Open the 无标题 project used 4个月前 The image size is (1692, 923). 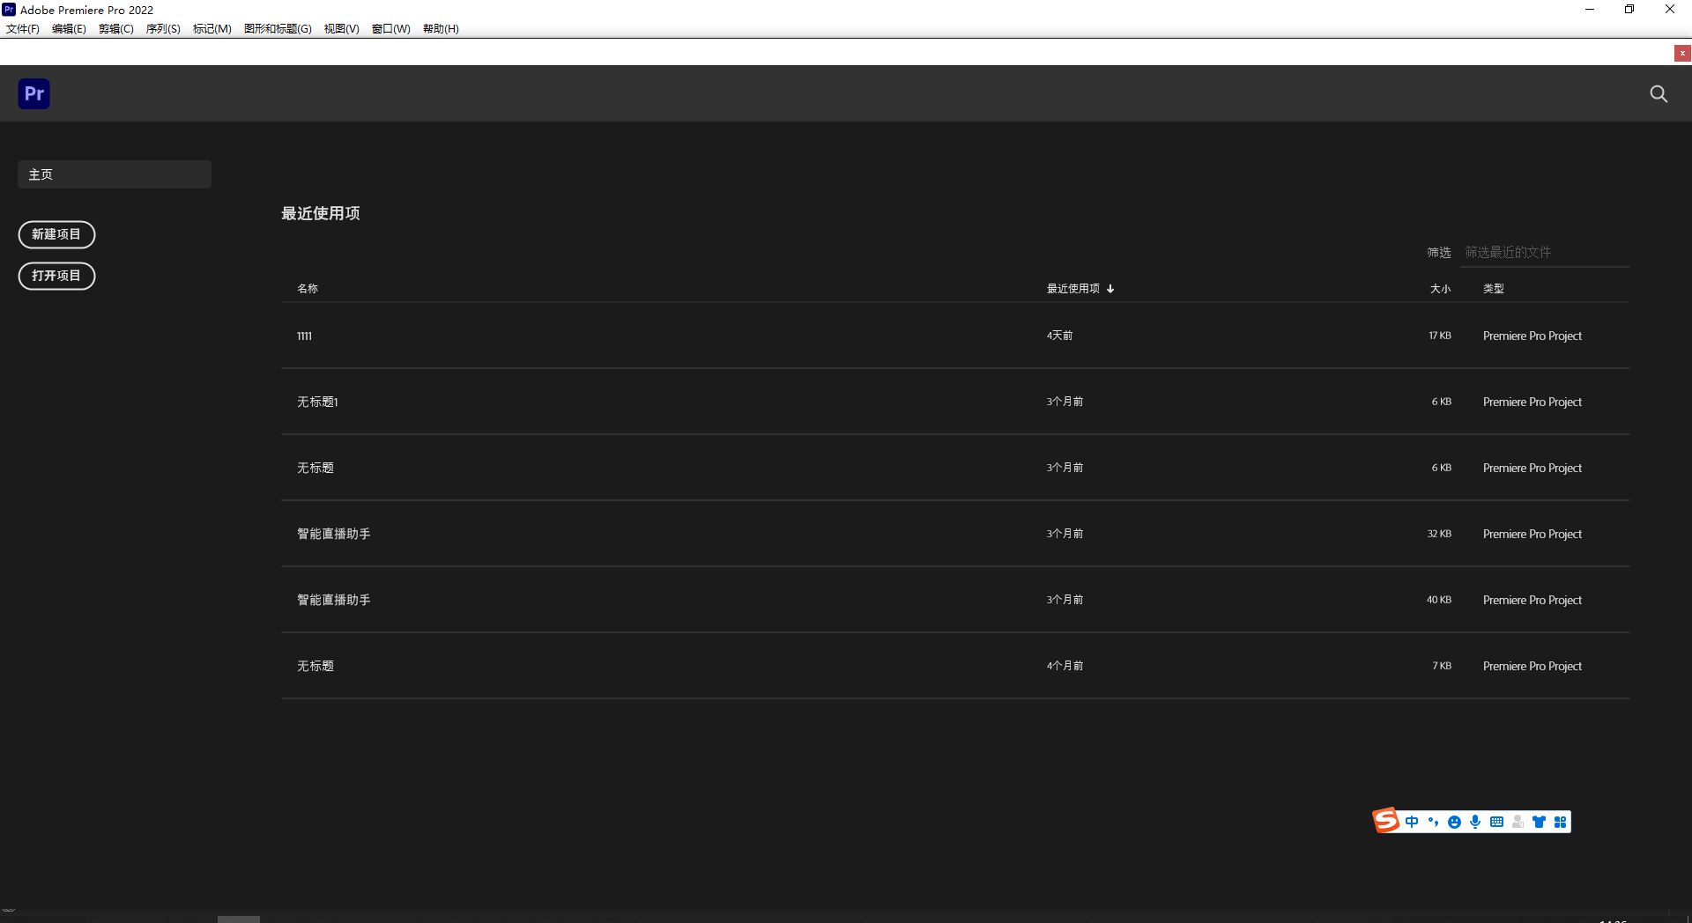[955, 666]
